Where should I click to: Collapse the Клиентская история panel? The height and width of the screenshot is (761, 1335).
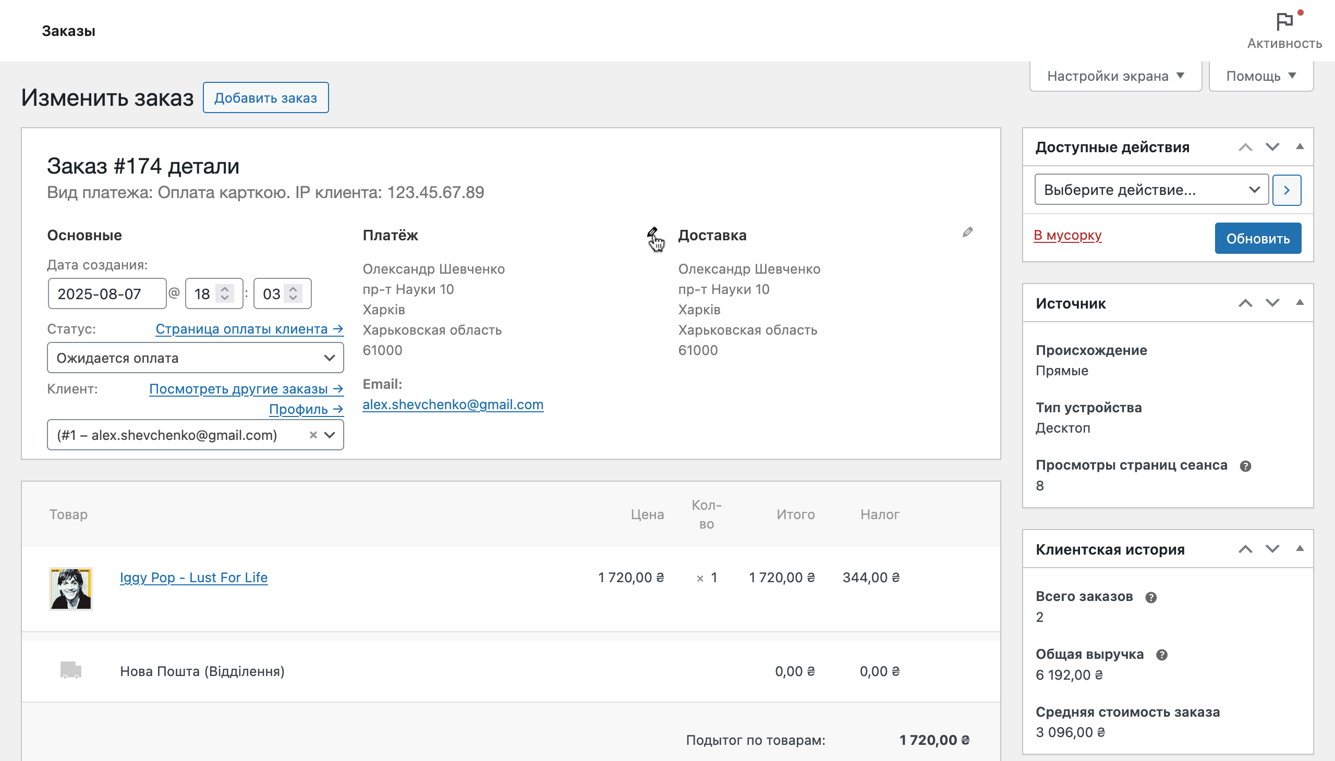pos(1300,549)
